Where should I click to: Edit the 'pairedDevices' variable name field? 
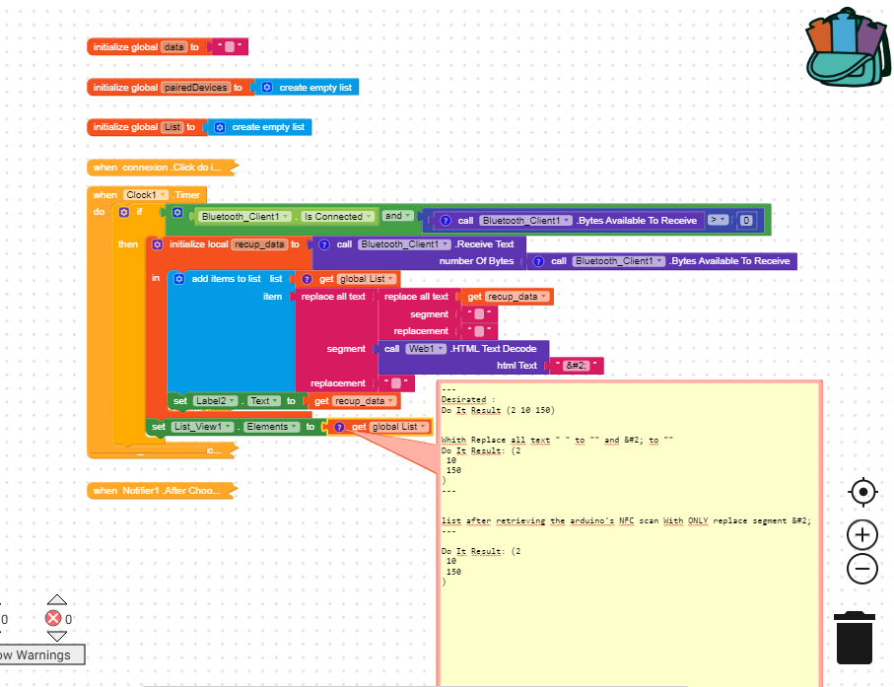tap(195, 87)
